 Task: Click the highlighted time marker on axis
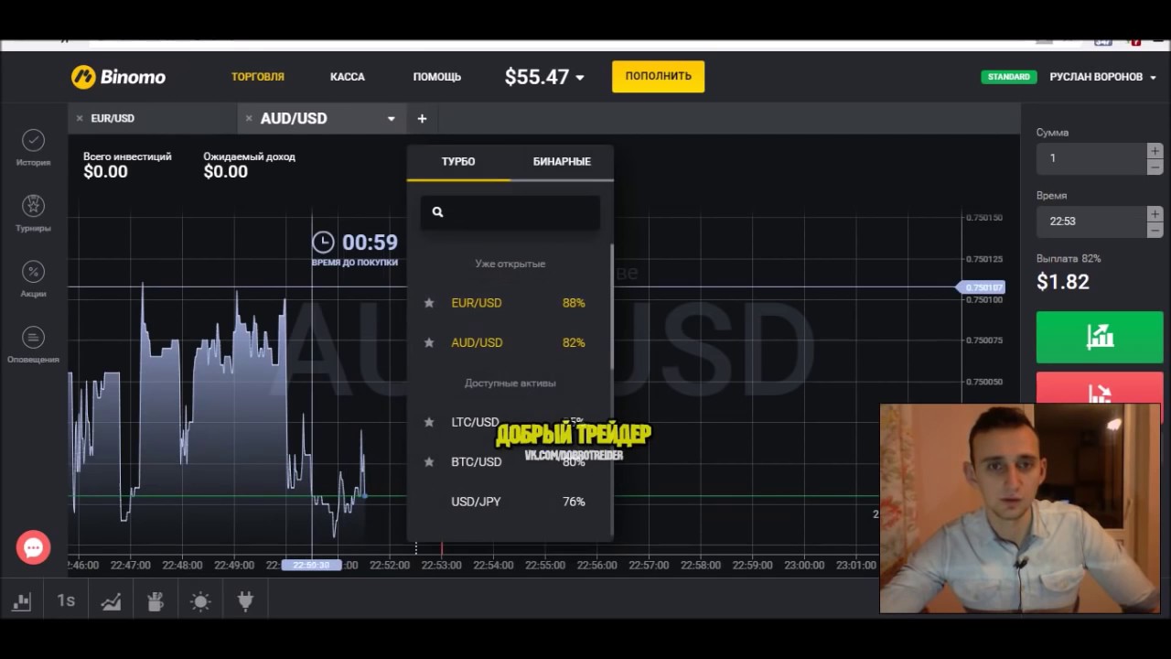click(x=311, y=566)
